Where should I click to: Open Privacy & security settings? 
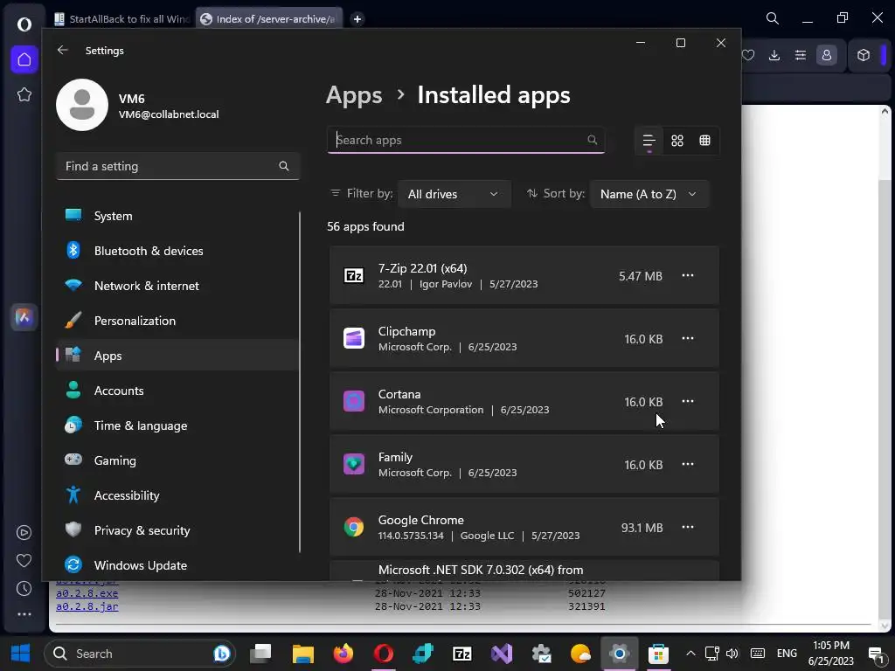(177, 530)
